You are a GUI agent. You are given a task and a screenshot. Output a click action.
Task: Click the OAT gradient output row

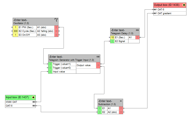[170, 13]
